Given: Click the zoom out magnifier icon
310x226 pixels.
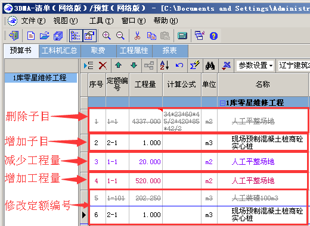Looking at the screenshot, I should [x=120, y=36].
